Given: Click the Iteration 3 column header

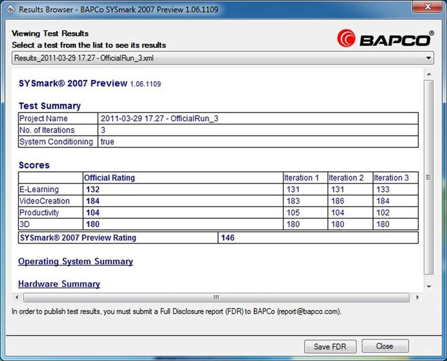Looking at the screenshot, I should (391, 178).
